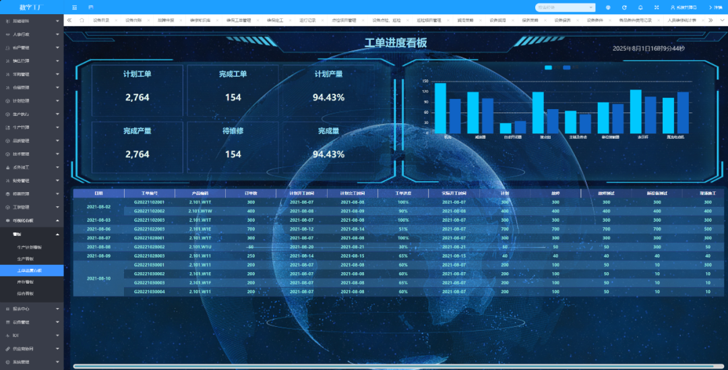Click the 51% progress cell in the table
The height and width of the screenshot is (370, 728).
click(403, 229)
